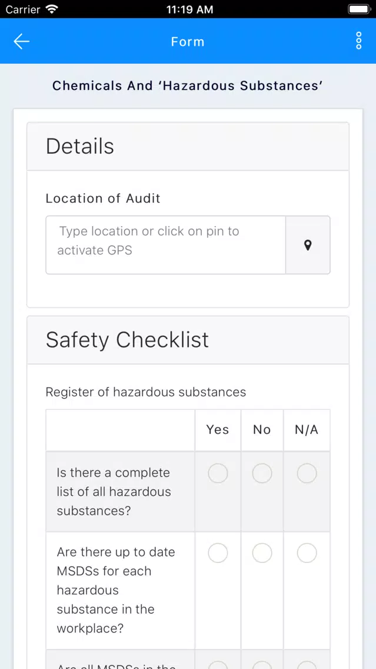The image size is (376, 669).
Task: Select Yes for up to date MSDSs
Action: (x=218, y=554)
